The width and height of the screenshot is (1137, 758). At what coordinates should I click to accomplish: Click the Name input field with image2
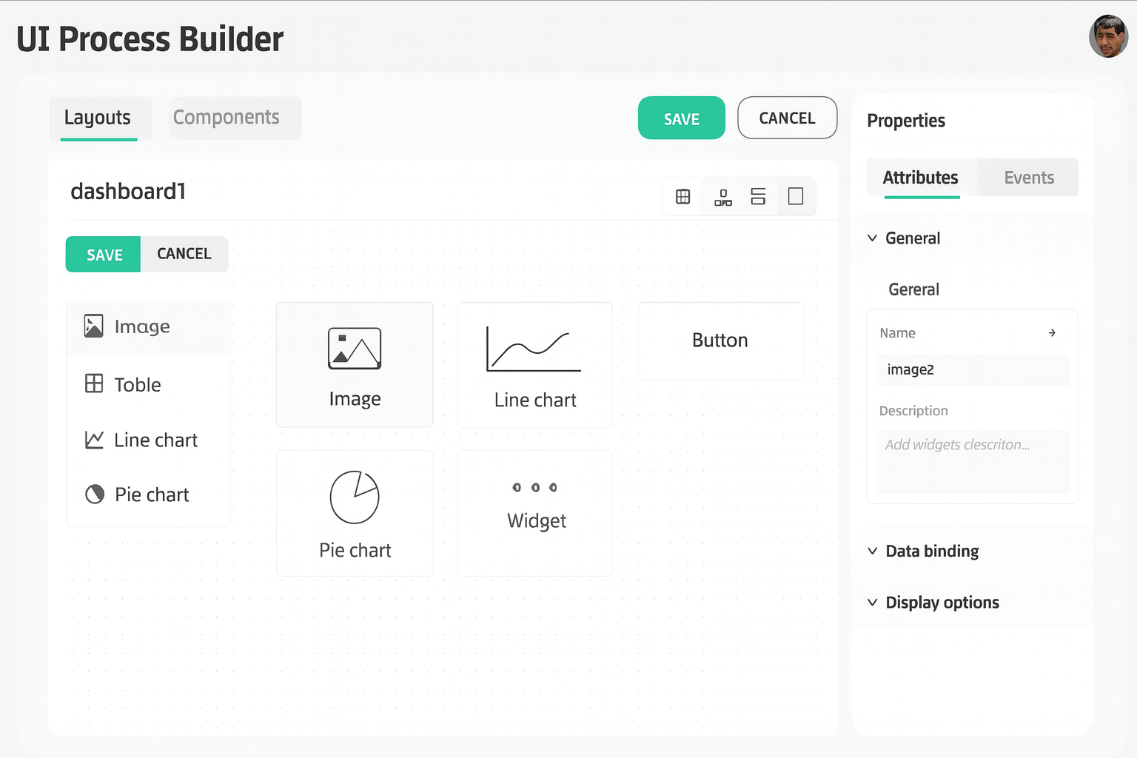point(972,369)
